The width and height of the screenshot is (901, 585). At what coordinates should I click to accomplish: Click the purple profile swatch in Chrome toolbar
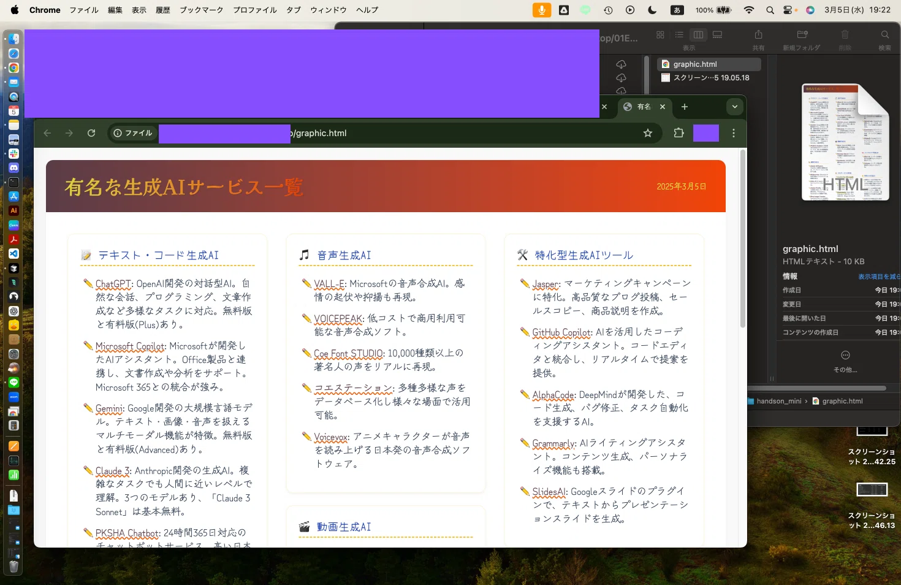[706, 133]
